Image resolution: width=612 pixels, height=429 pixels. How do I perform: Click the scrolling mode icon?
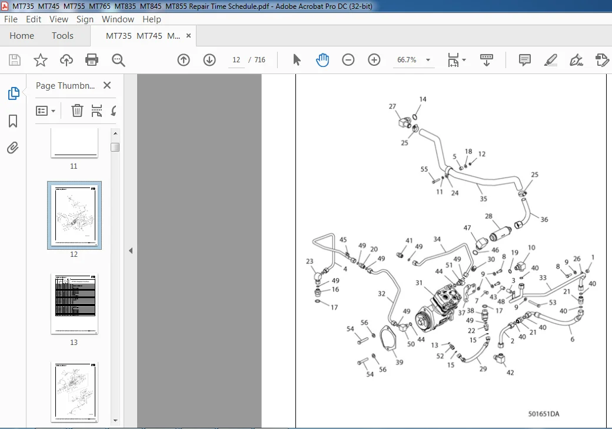pos(486,60)
